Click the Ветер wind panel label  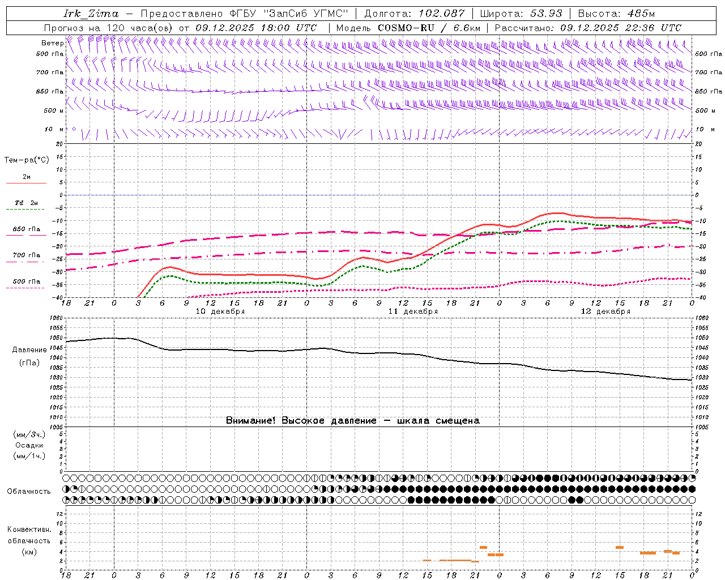(x=52, y=43)
